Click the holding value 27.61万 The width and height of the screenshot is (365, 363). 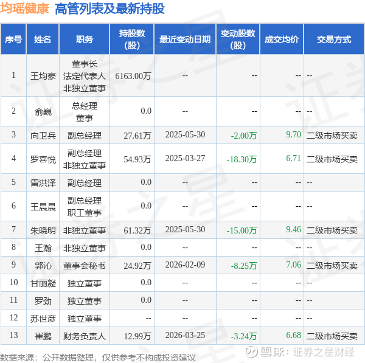coord(137,135)
